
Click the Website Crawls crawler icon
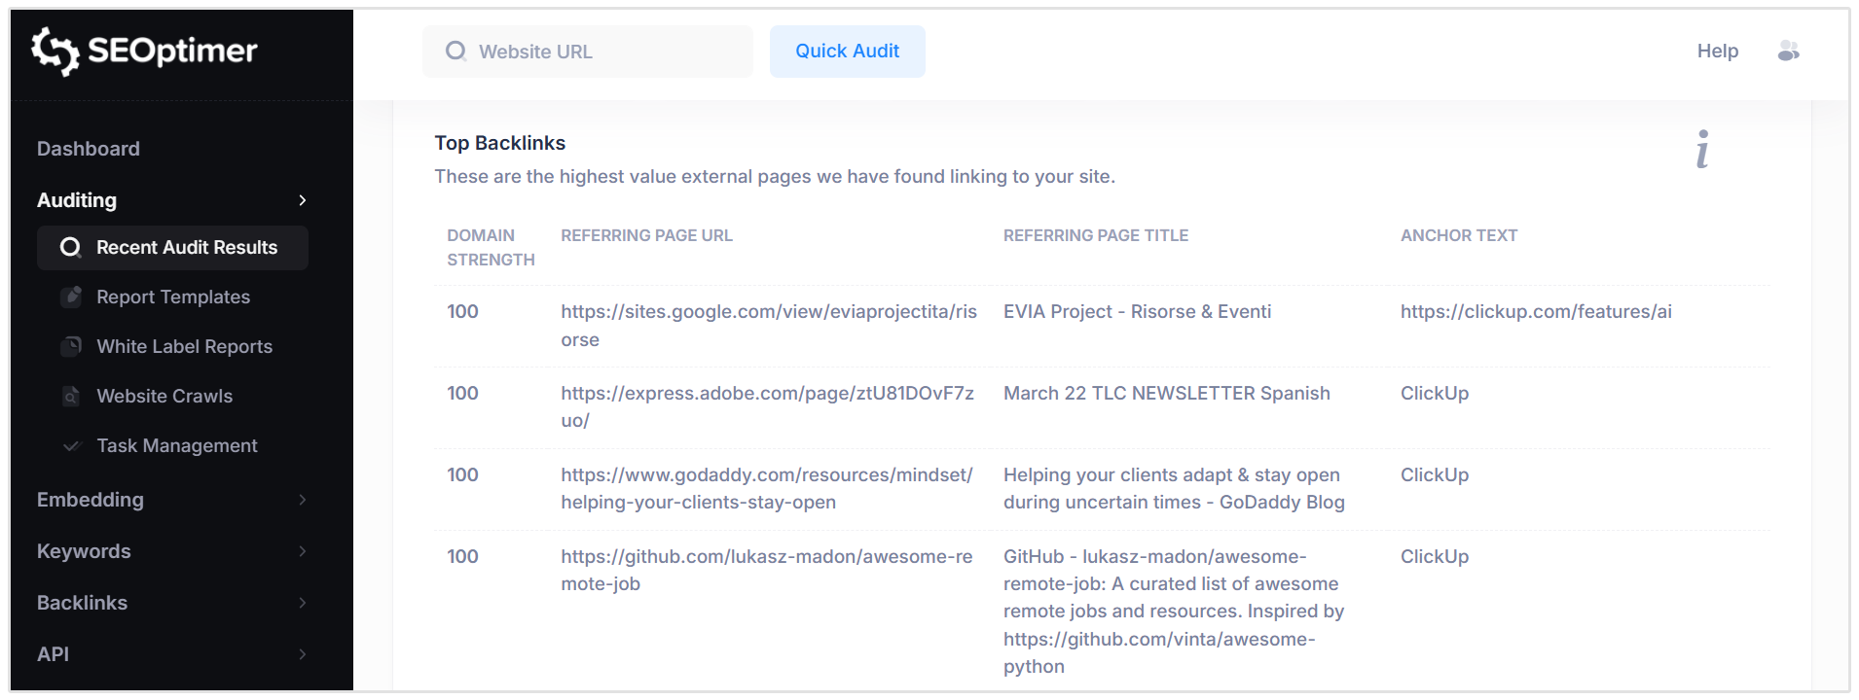click(72, 396)
